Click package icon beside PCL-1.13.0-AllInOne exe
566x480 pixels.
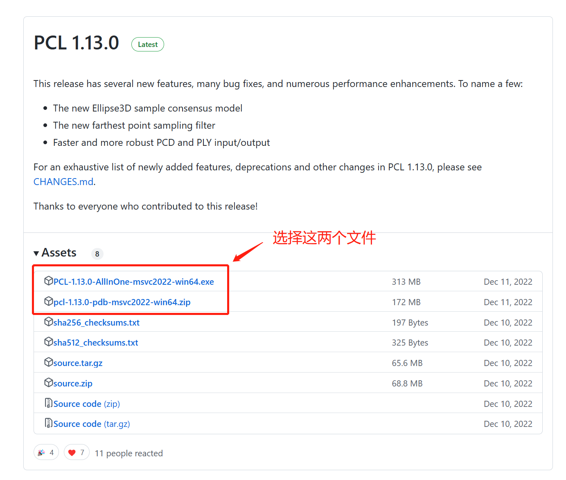pos(49,281)
